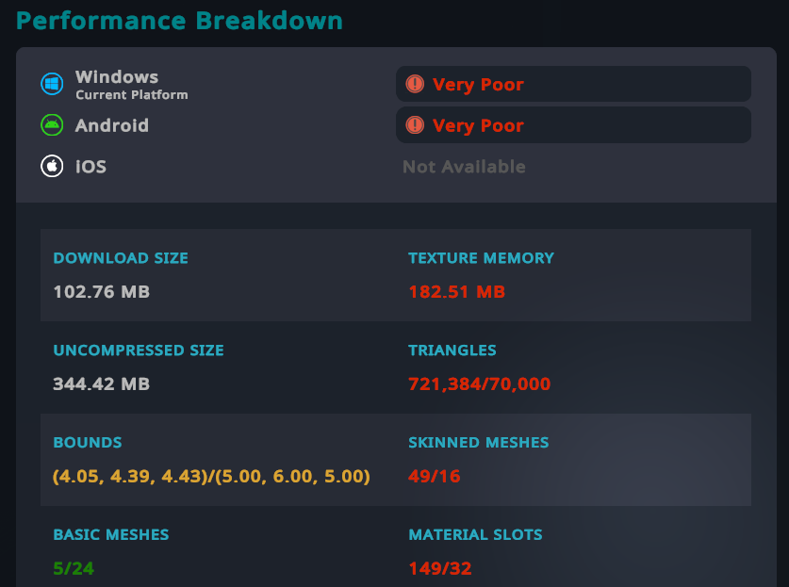Click the Basic Meshes 5/24 value
The image size is (789, 587).
(x=74, y=569)
